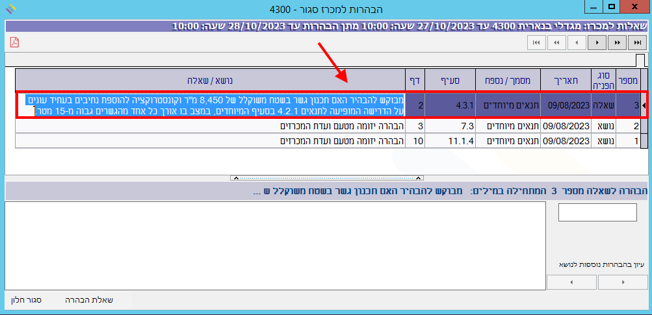Click the app icon in the title bar

10,8
